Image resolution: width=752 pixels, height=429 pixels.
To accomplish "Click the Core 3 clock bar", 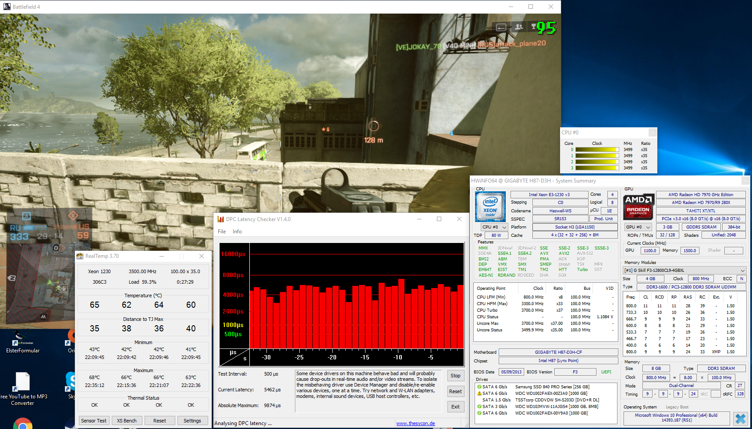I will click(597, 168).
